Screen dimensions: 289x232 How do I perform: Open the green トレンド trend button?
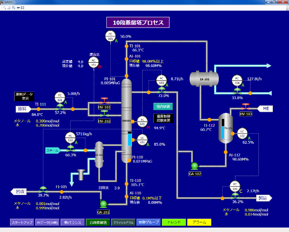pyautogui.click(x=173, y=222)
